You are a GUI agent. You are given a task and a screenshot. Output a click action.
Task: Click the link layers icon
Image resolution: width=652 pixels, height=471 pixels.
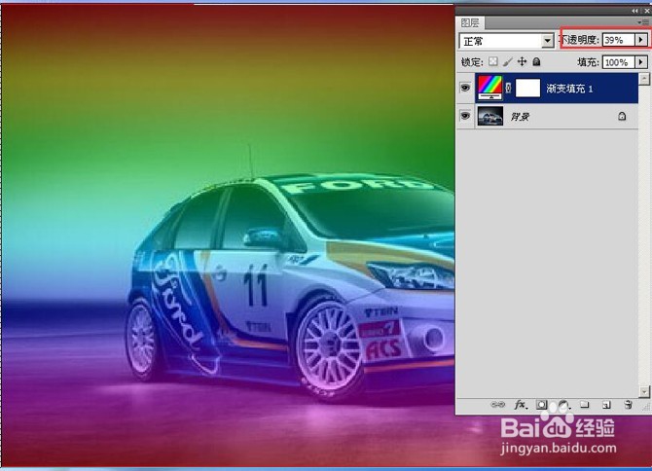tap(497, 404)
